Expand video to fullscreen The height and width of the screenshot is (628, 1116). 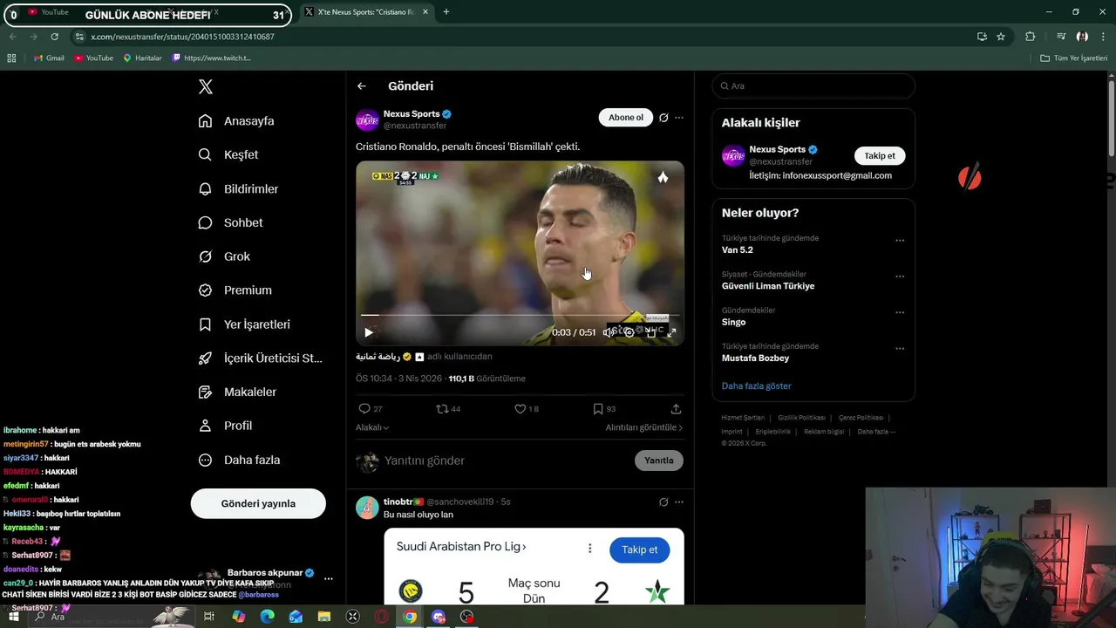click(671, 332)
